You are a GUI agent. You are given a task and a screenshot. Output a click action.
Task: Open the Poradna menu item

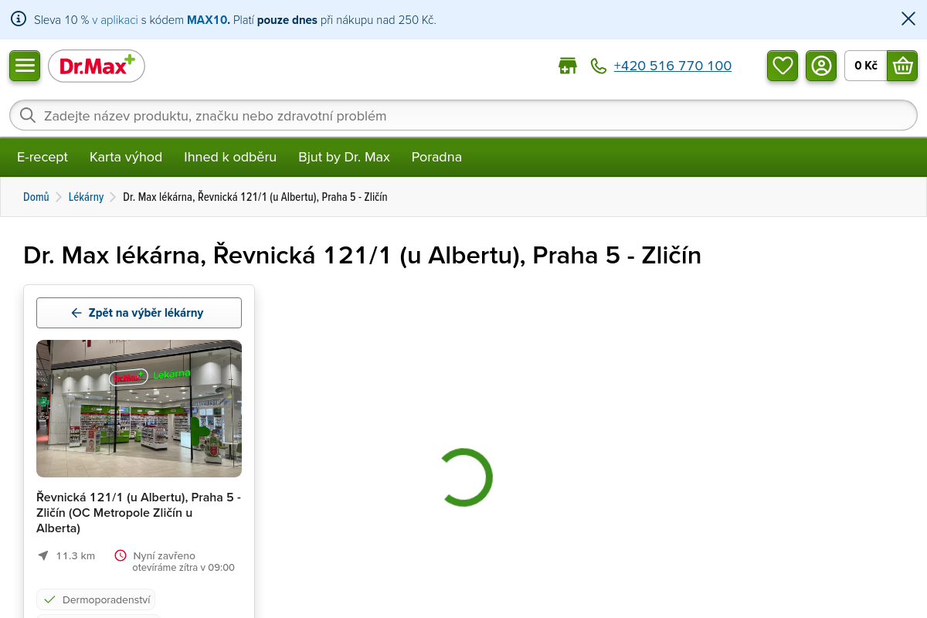point(436,158)
